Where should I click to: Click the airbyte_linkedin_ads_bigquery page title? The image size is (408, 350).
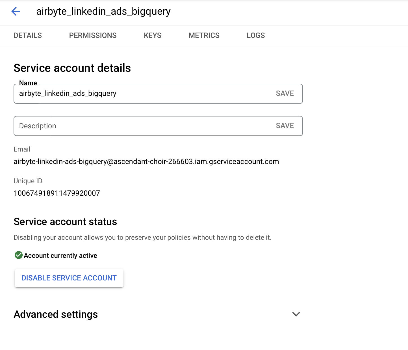[x=103, y=11]
